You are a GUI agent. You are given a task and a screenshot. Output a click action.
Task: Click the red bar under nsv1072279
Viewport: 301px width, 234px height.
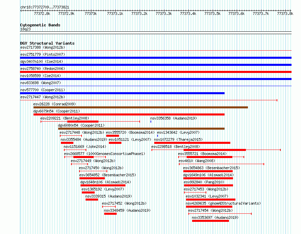coord(192,143)
